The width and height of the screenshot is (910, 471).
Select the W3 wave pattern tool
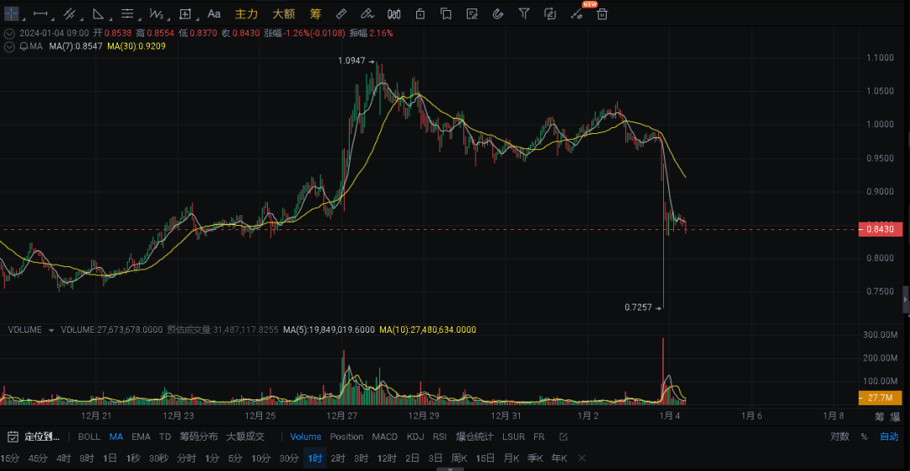tap(156, 13)
